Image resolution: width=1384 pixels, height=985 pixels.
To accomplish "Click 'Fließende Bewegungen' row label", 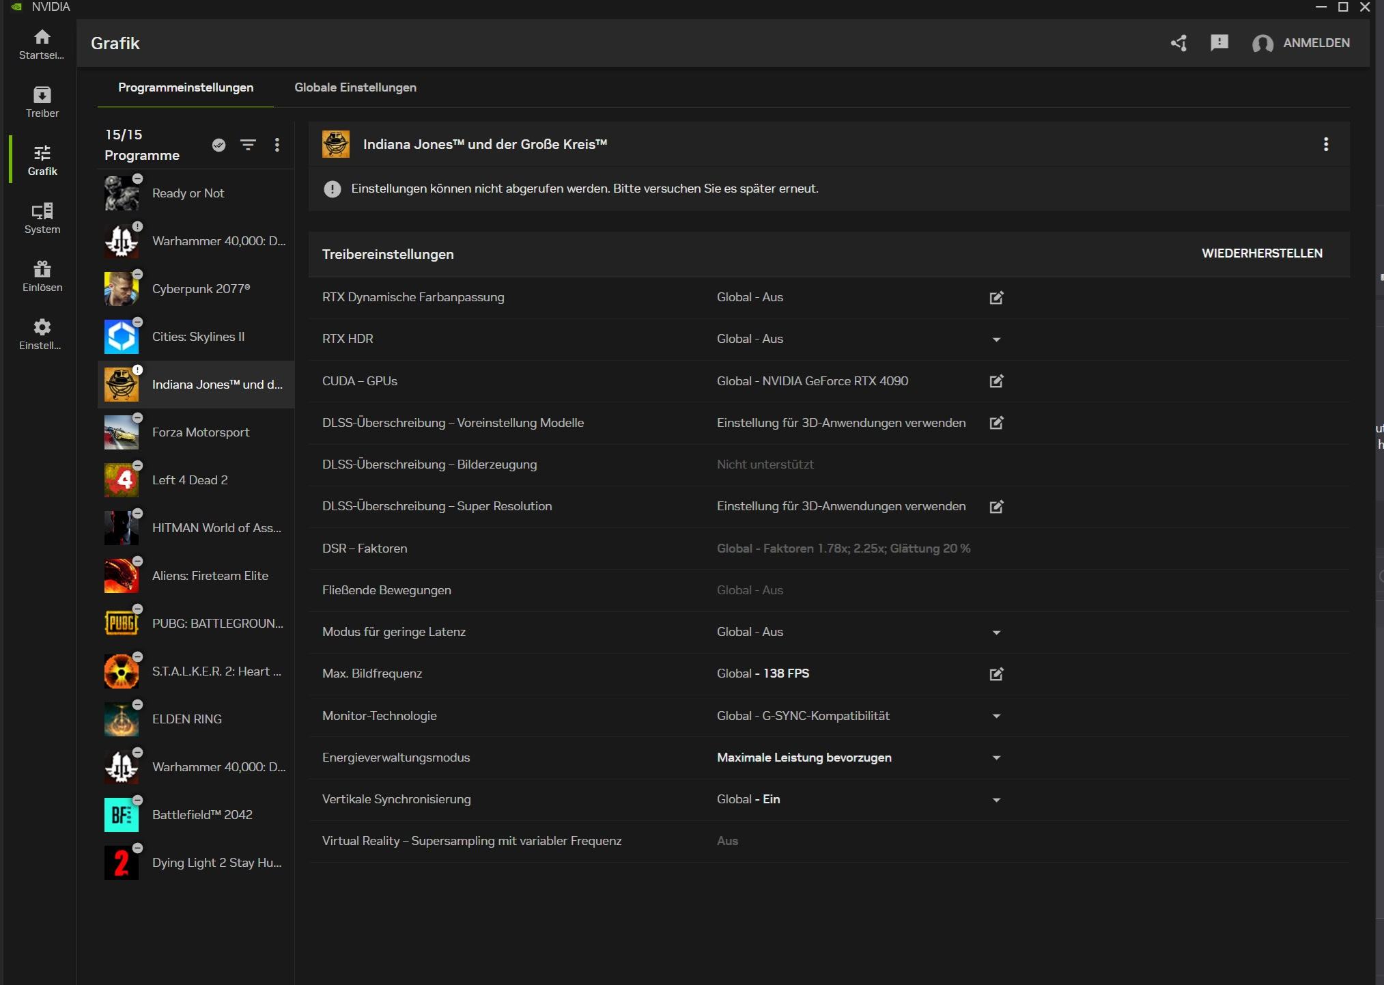I will [386, 590].
